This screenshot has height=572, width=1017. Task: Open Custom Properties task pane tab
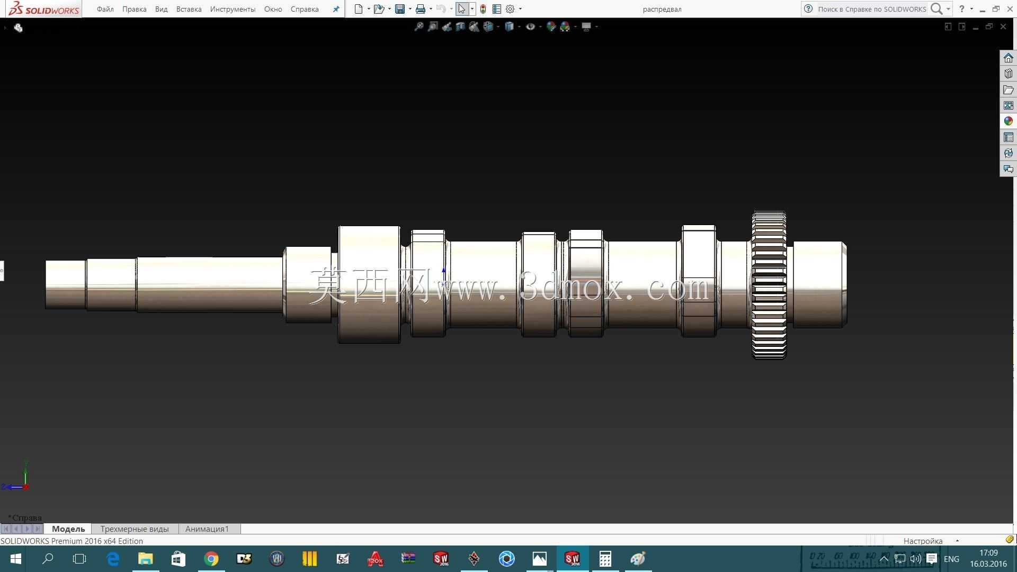(x=1008, y=137)
